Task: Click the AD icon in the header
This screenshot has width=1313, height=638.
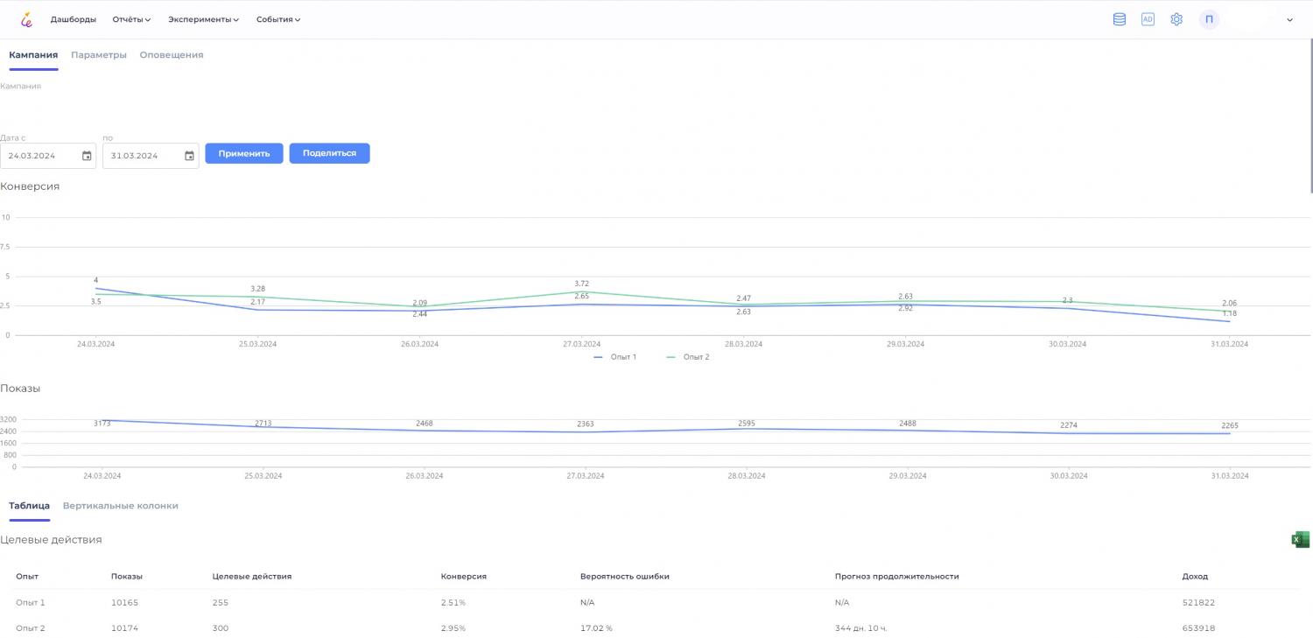Action: tap(1148, 19)
